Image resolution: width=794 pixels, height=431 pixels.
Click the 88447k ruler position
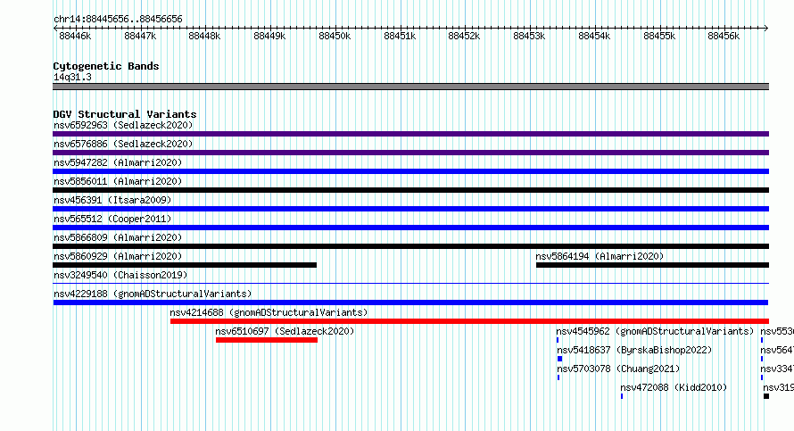pyautogui.click(x=140, y=36)
